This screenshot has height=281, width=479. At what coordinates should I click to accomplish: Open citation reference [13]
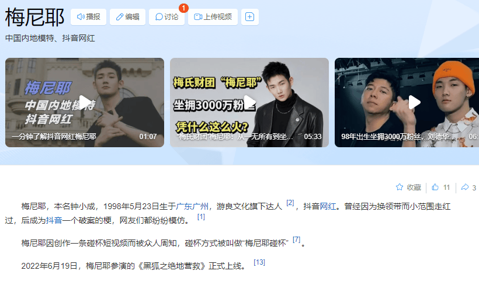(x=259, y=262)
